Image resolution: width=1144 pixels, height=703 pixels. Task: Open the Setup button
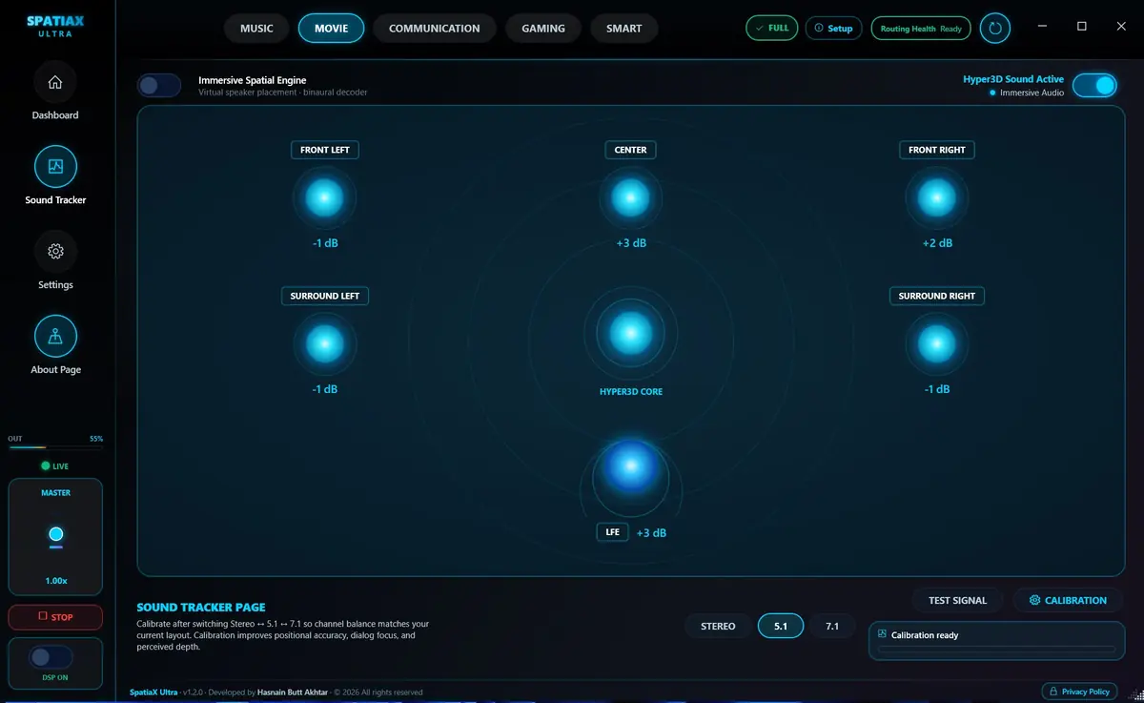834,28
